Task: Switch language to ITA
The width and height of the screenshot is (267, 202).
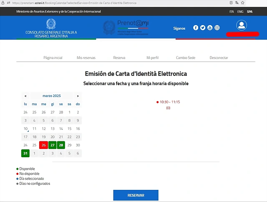Action: [x=232, y=12]
